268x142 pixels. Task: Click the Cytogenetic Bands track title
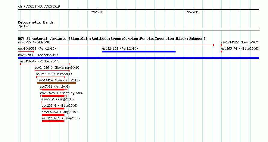[36, 22]
